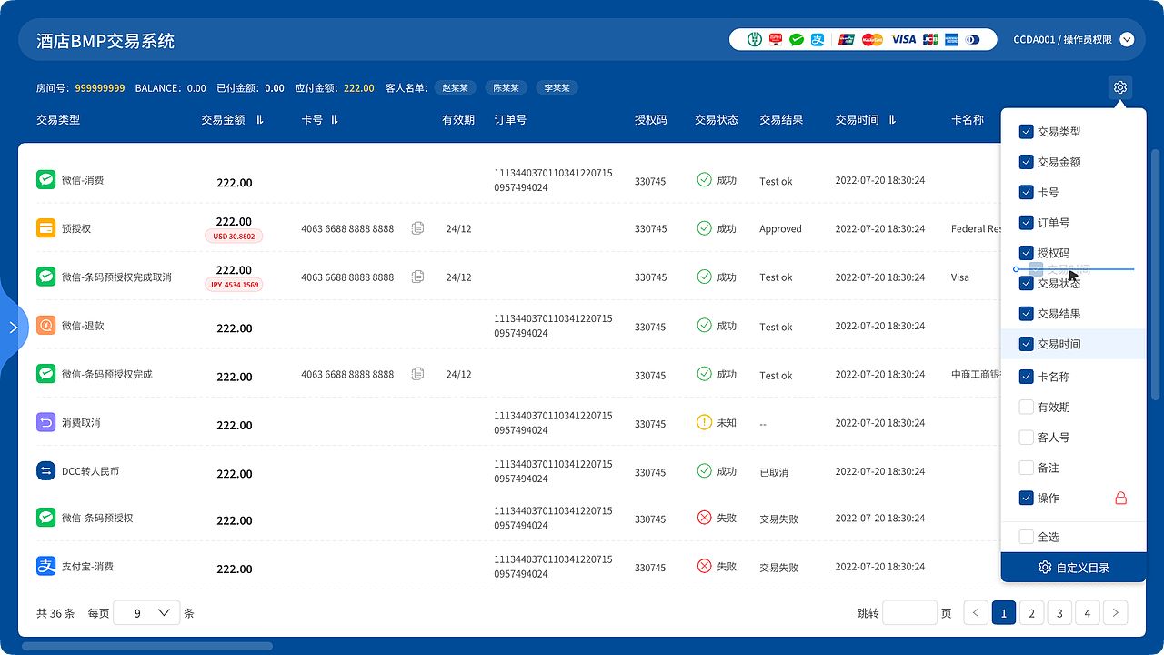The width and height of the screenshot is (1164, 655).
Task: Click the 微信-退款 transaction type icon
Action: pyautogui.click(x=45, y=323)
